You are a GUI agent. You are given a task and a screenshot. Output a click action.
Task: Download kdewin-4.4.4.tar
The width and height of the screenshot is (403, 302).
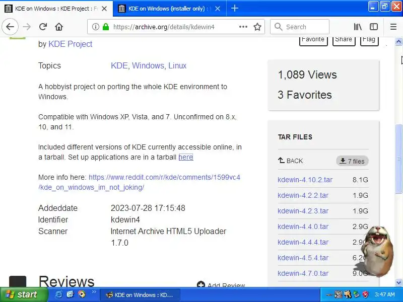(303, 242)
